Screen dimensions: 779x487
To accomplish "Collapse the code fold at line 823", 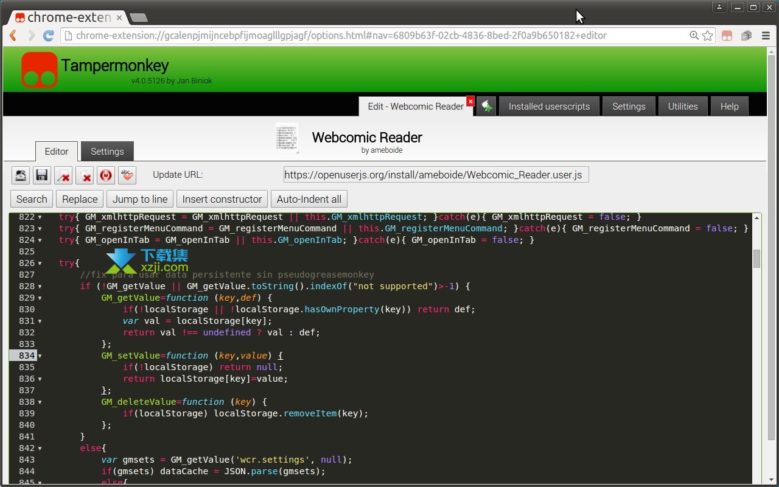I will coord(40,229).
